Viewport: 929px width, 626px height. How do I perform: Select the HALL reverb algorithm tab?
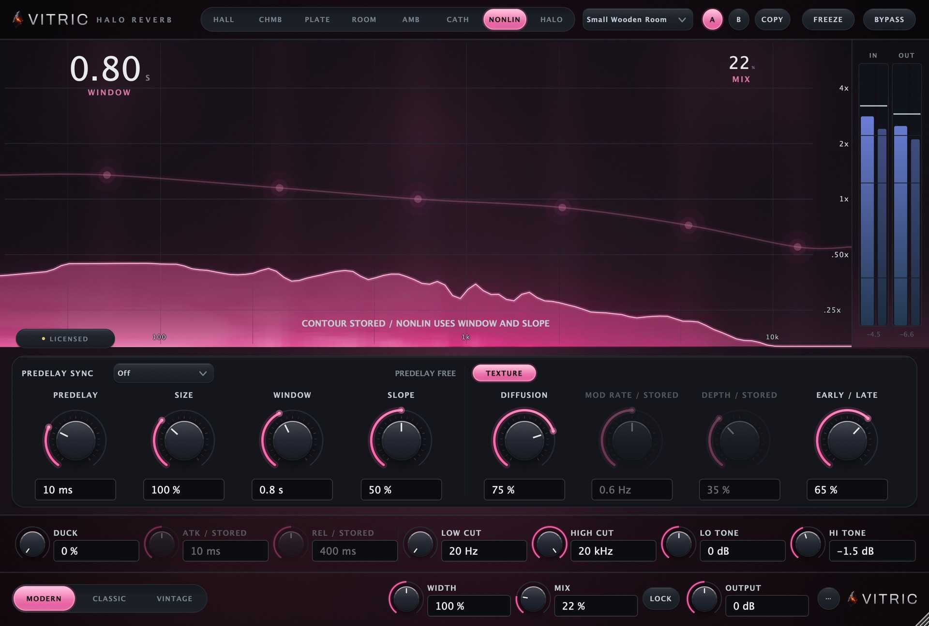point(224,19)
